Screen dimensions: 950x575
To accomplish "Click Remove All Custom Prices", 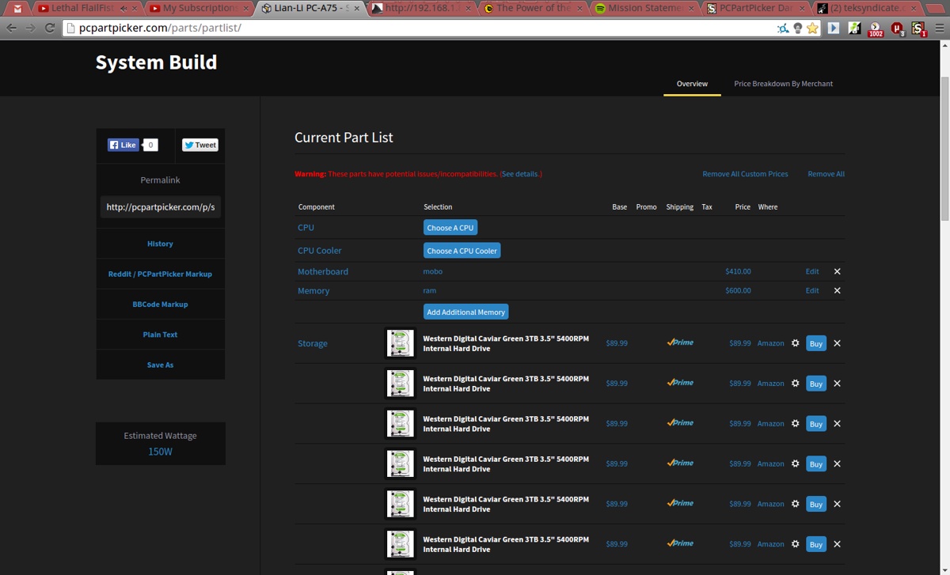I will pyautogui.click(x=745, y=173).
